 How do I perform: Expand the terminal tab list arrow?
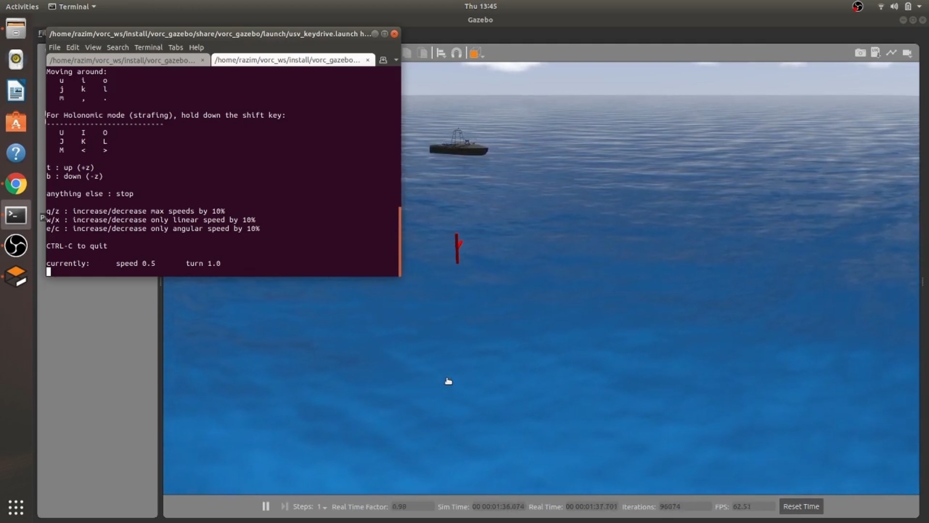396,60
